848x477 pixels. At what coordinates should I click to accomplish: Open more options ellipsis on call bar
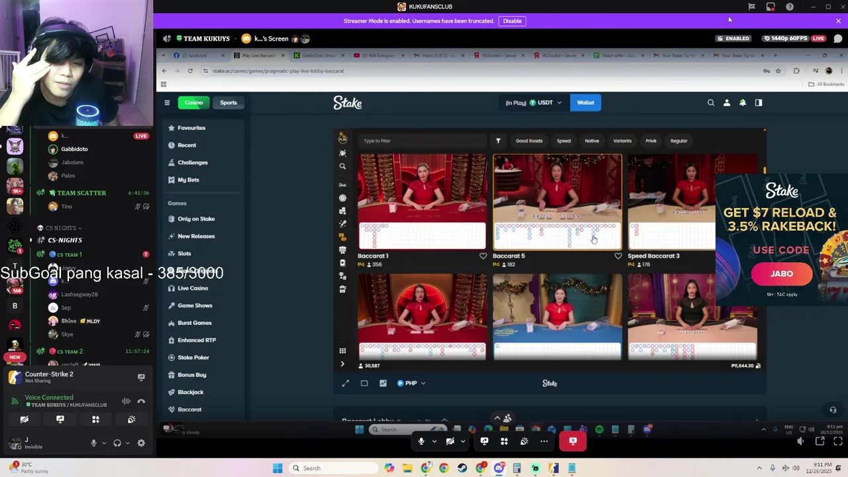544,441
